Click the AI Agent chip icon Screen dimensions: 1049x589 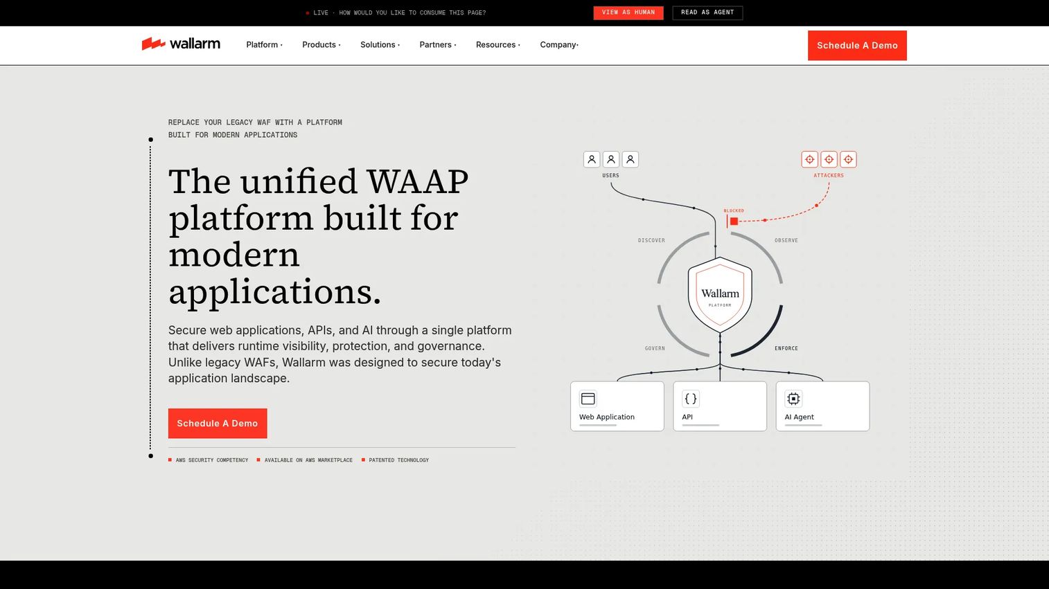tap(793, 399)
